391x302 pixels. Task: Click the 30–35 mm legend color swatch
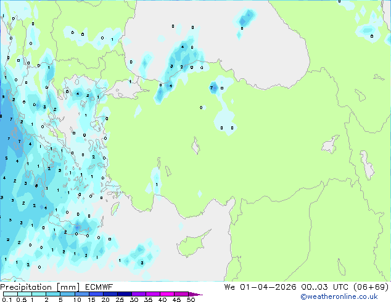click(x=138, y=294)
